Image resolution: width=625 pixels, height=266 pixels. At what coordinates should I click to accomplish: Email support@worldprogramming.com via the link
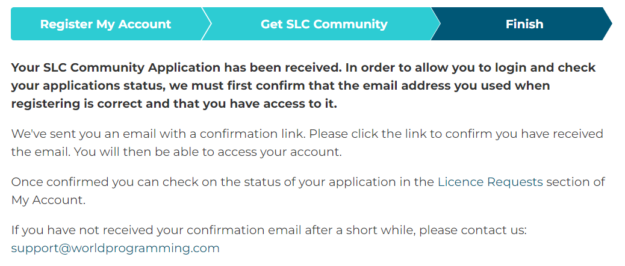(x=115, y=249)
